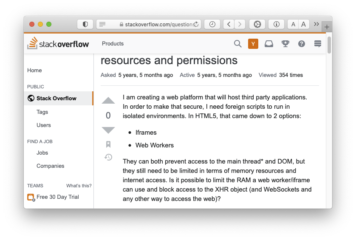The image size is (356, 240).
Task: Click the orange user avatar 'Y'
Action: [x=253, y=44]
